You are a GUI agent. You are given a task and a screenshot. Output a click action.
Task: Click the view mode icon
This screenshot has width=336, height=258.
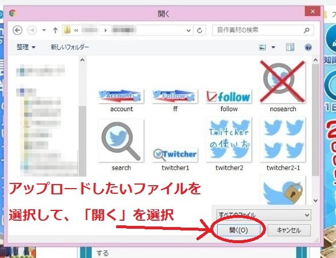[262, 47]
